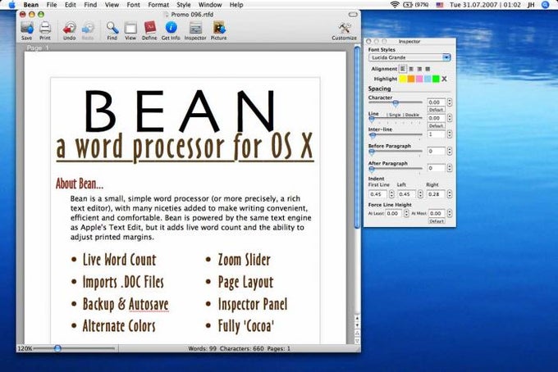The image size is (558, 372).
Task: Click the Character spacing value field
Action: [x=437, y=102]
